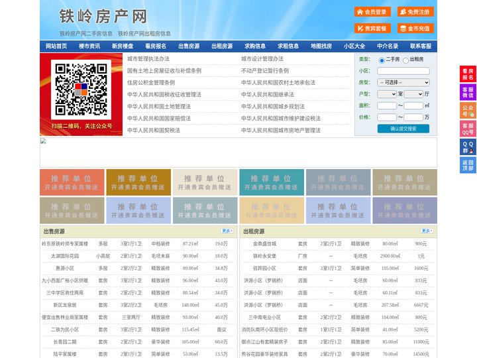Viewport: 477px width, 358px height.
Task: Open the 贵宾套餐 VIP package button
Action: [372, 29]
